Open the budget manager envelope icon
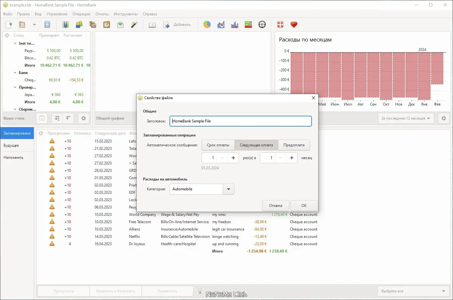This screenshot has height=300, width=453. coord(120,25)
